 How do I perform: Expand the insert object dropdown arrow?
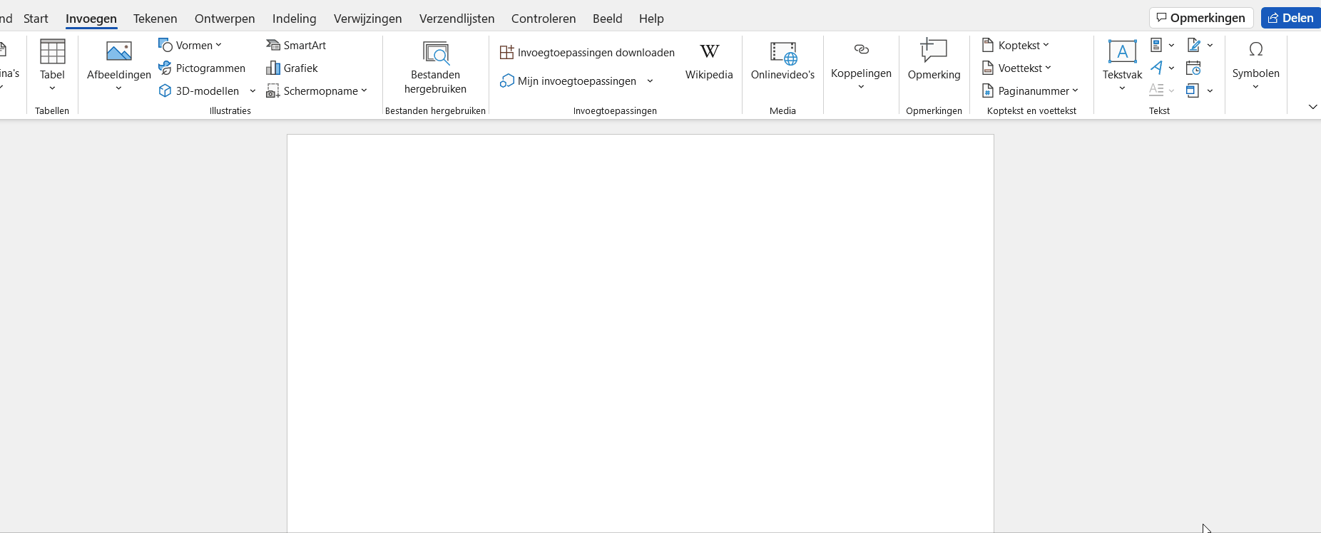point(1210,90)
